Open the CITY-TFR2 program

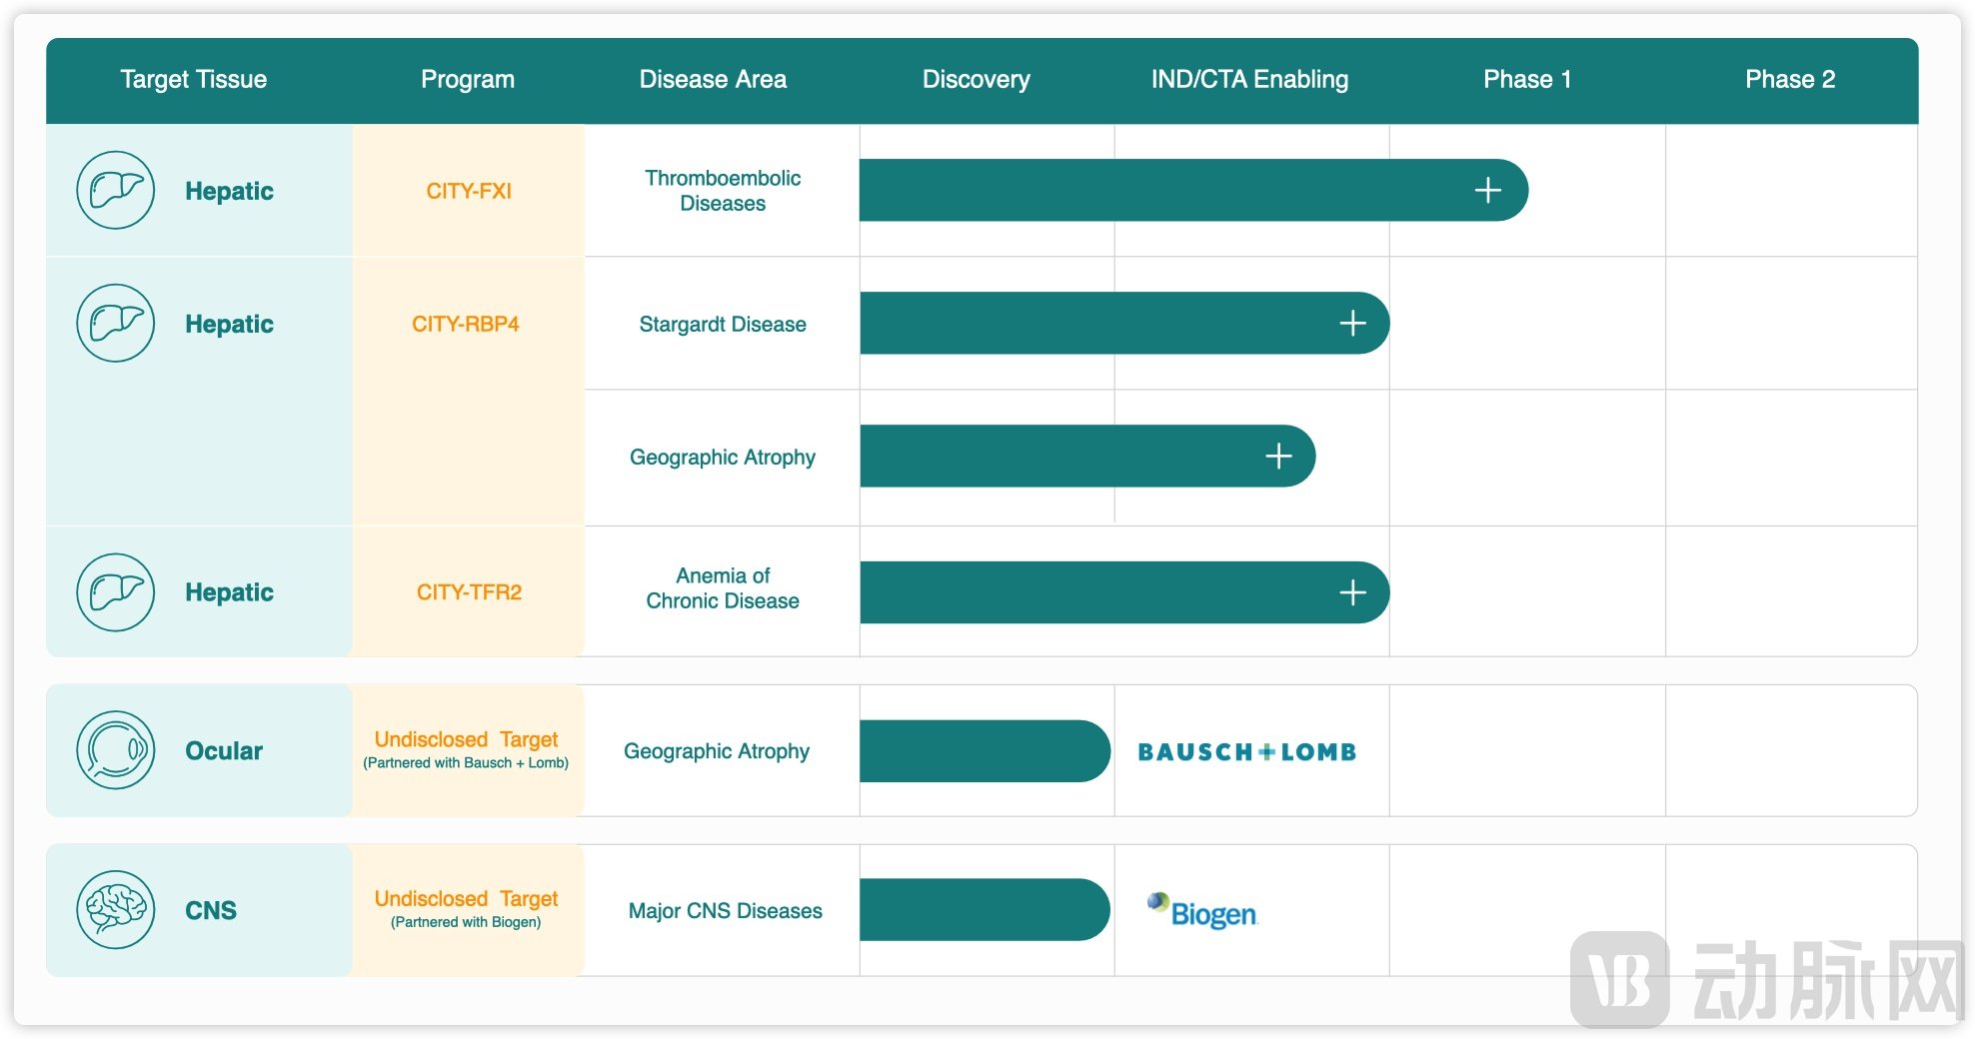point(469,592)
